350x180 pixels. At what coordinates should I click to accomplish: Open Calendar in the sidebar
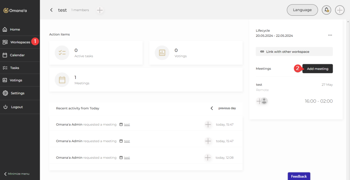pos(17,55)
